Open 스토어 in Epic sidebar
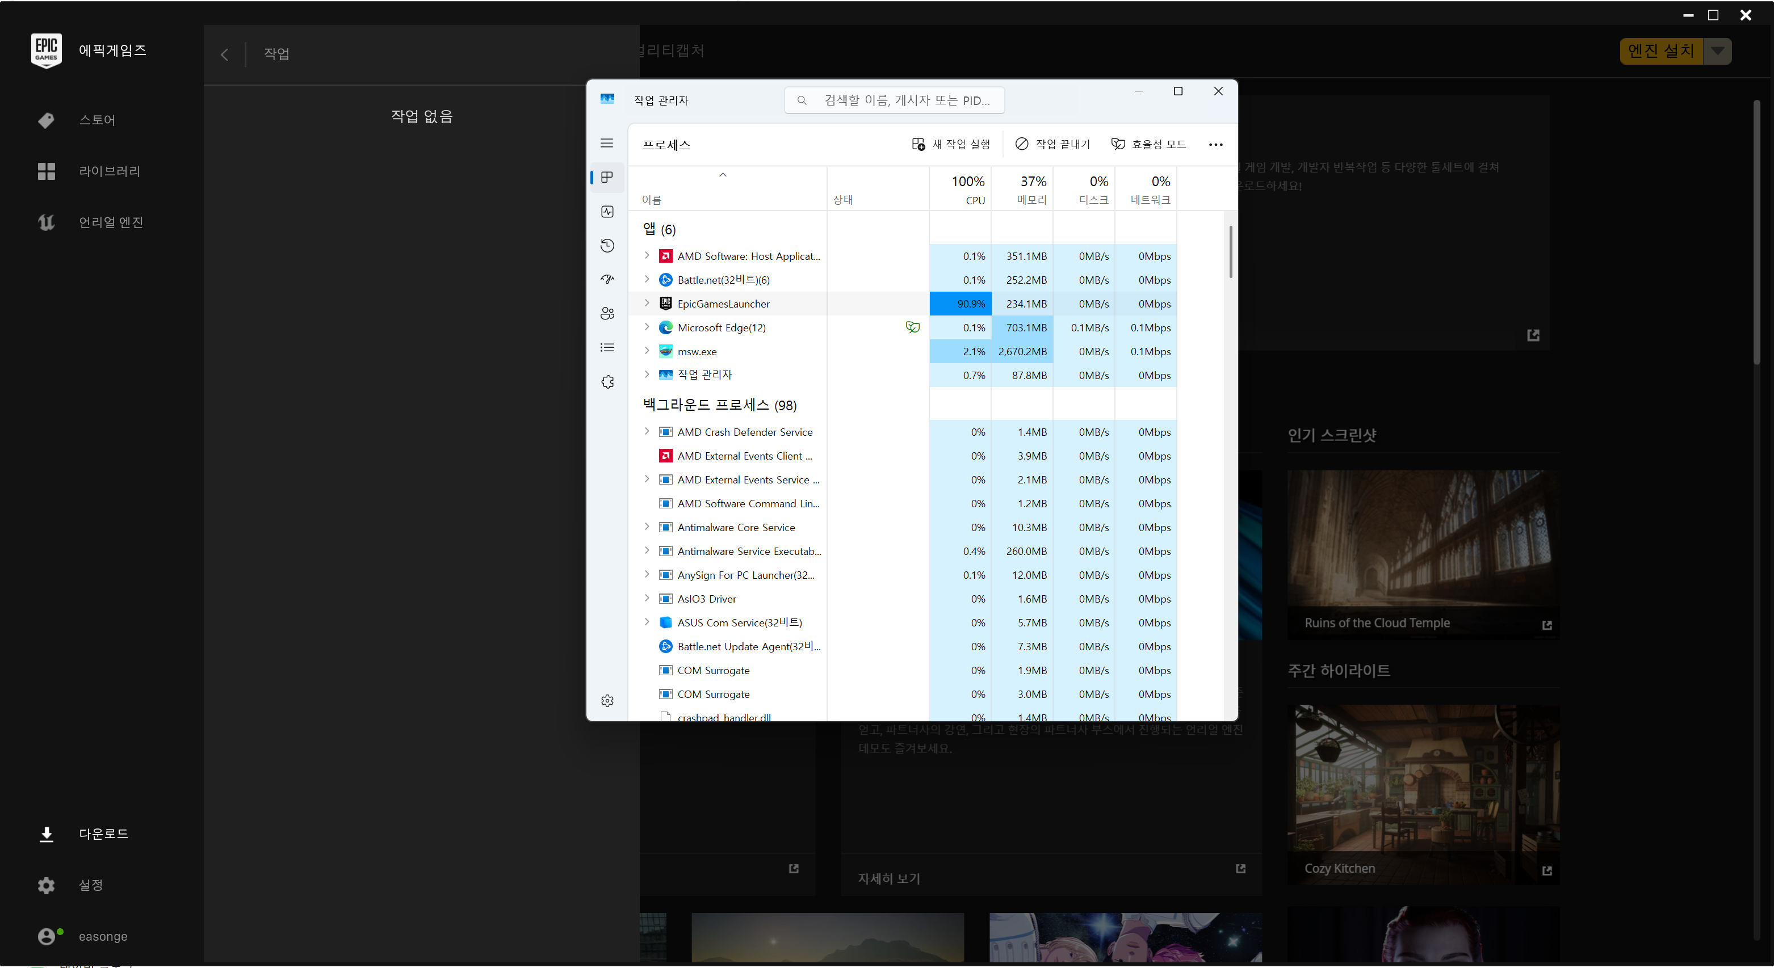This screenshot has width=1774, height=968. coord(97,120)
